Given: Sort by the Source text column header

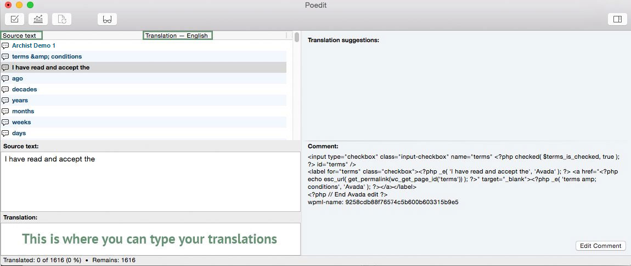Looking at the screenshot, I should (x=21, y=36).
